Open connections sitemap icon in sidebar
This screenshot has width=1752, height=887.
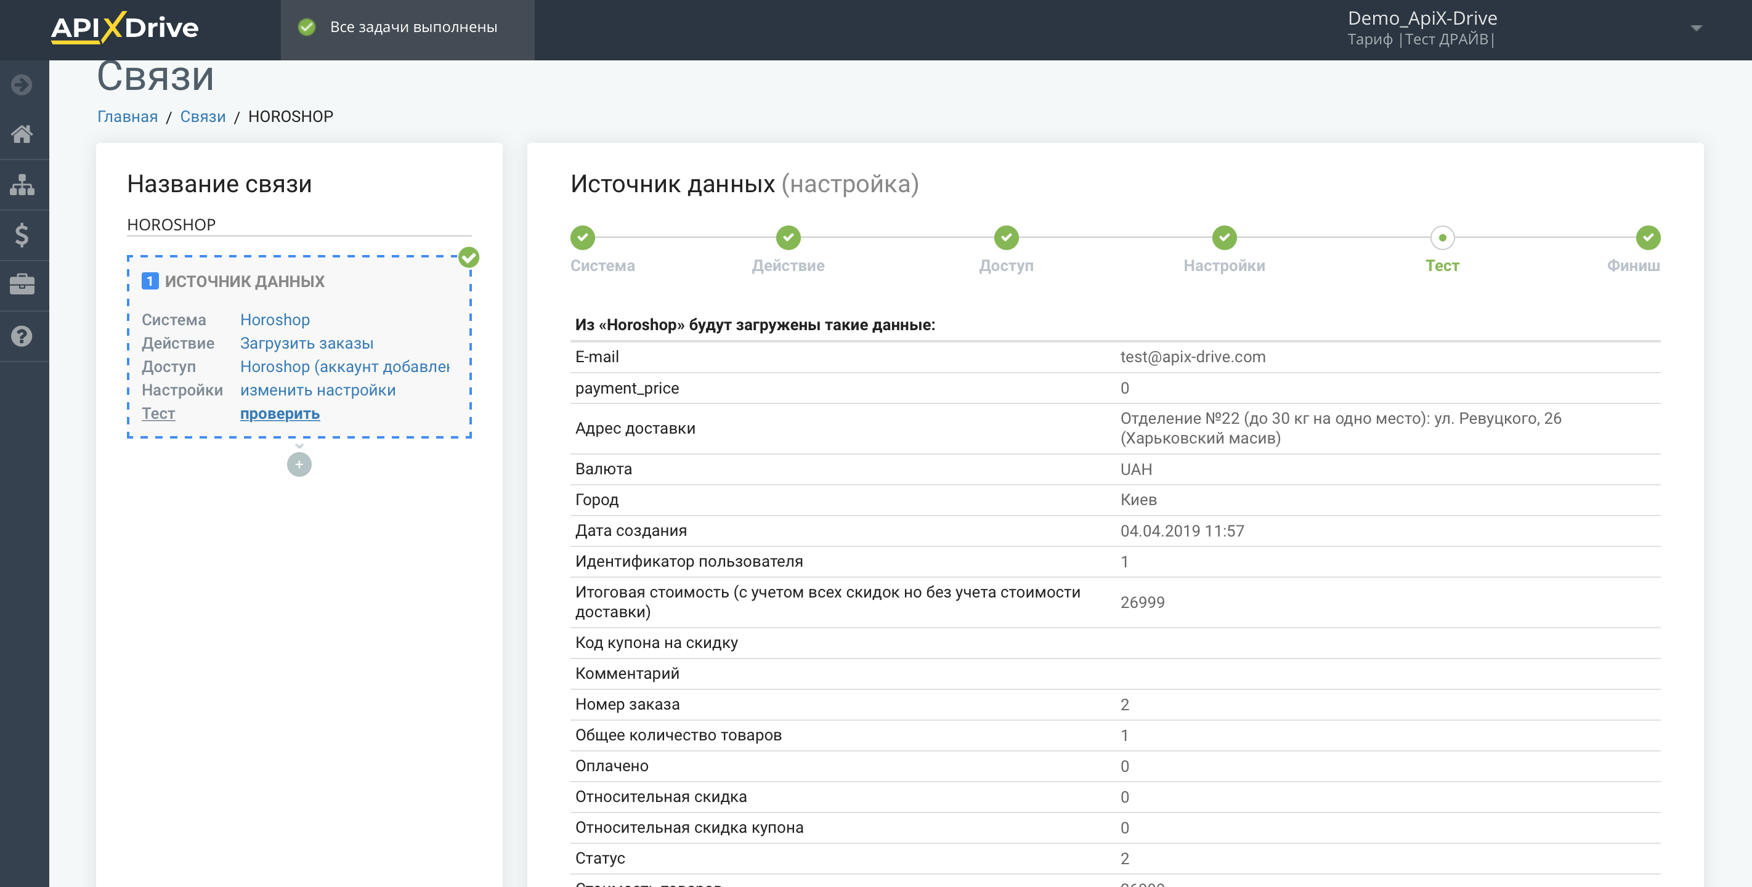point(22,184)
